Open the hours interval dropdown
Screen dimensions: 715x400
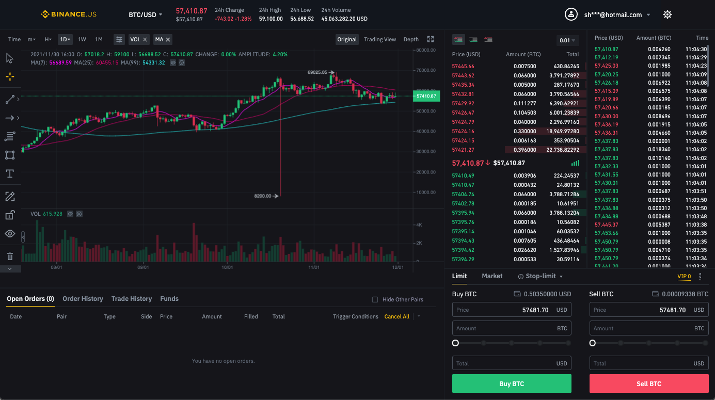48,39
